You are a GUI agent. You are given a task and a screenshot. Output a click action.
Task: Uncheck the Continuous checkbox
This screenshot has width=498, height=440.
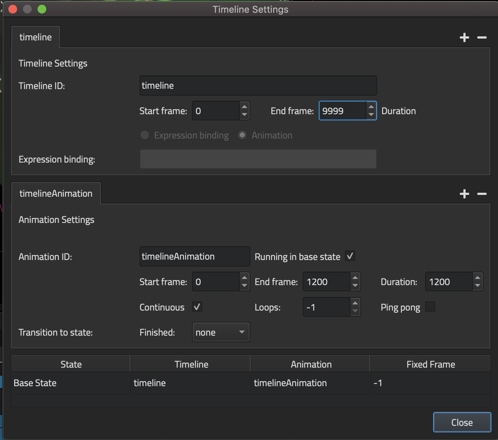tap(197, 307)
